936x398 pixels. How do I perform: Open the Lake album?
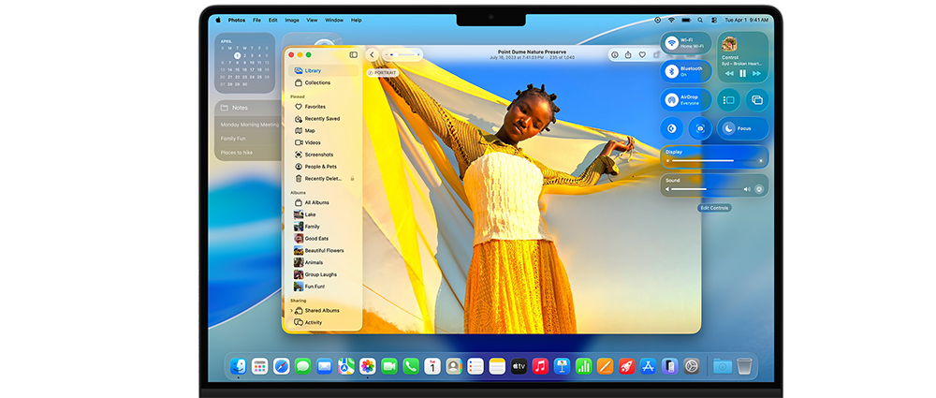pyautogui.click(x=324, y=214)
